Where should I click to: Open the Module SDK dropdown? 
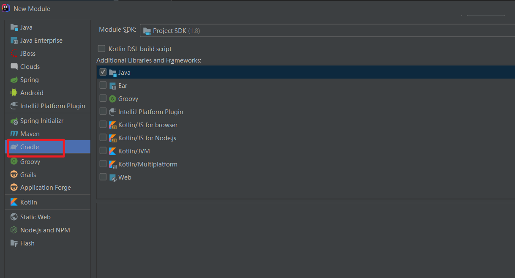327,31
